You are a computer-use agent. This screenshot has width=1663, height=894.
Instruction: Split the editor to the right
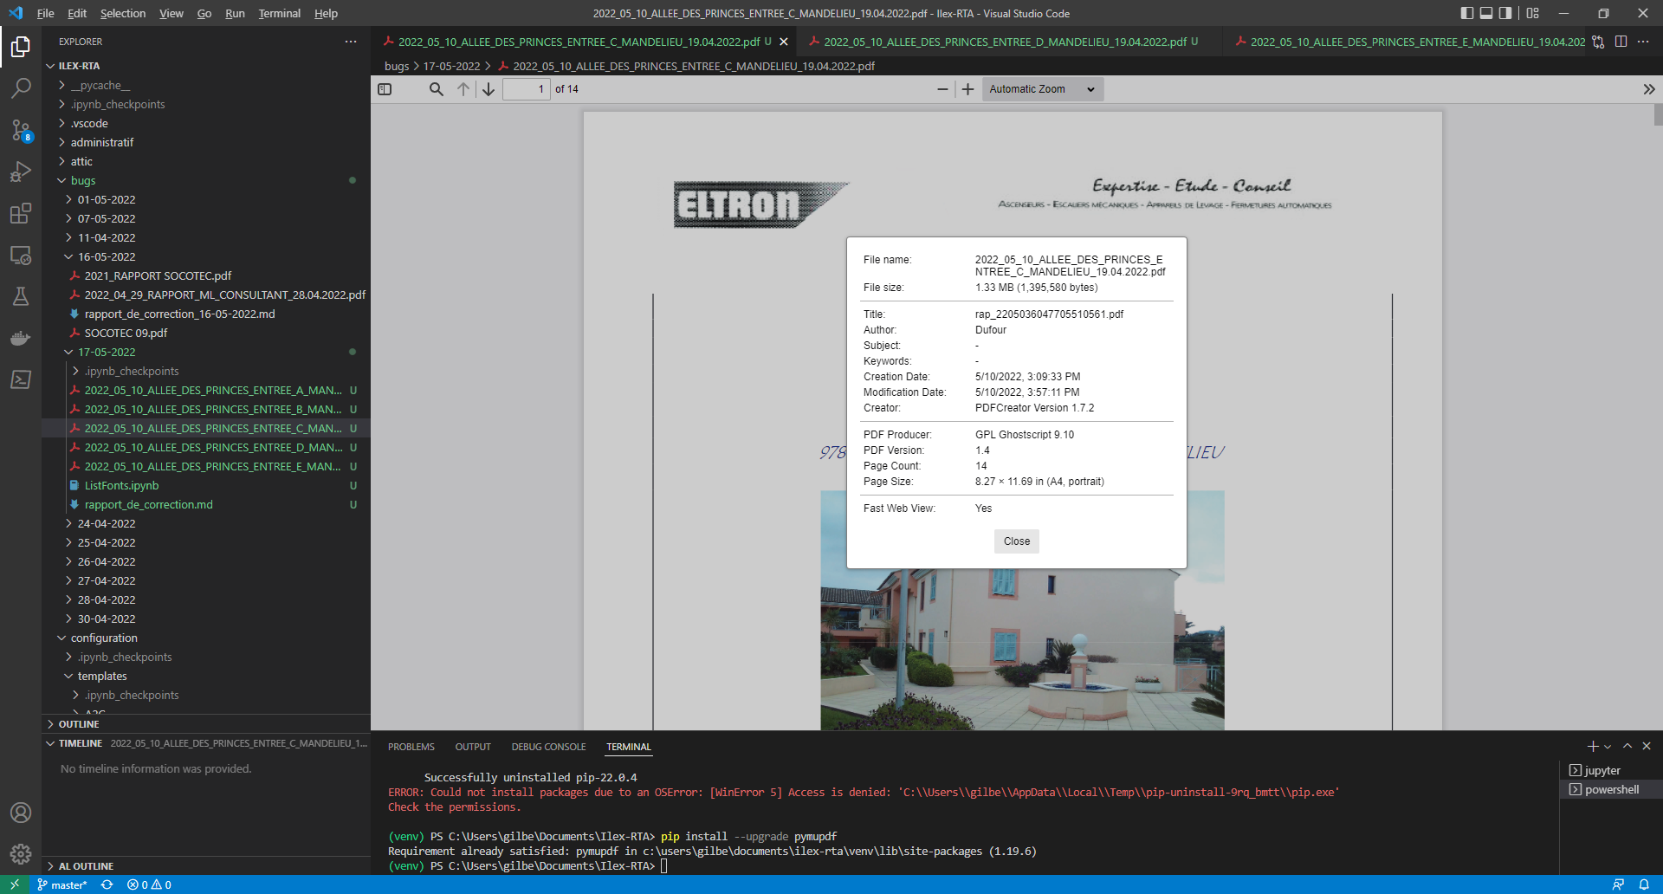click(1621, 42)
